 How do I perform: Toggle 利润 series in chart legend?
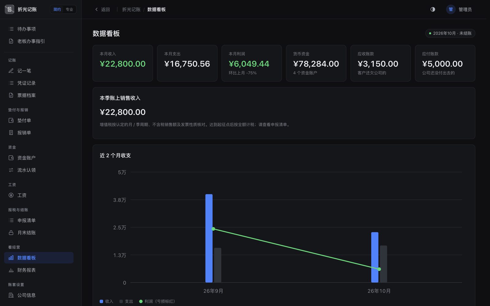(x=157, y=301)
